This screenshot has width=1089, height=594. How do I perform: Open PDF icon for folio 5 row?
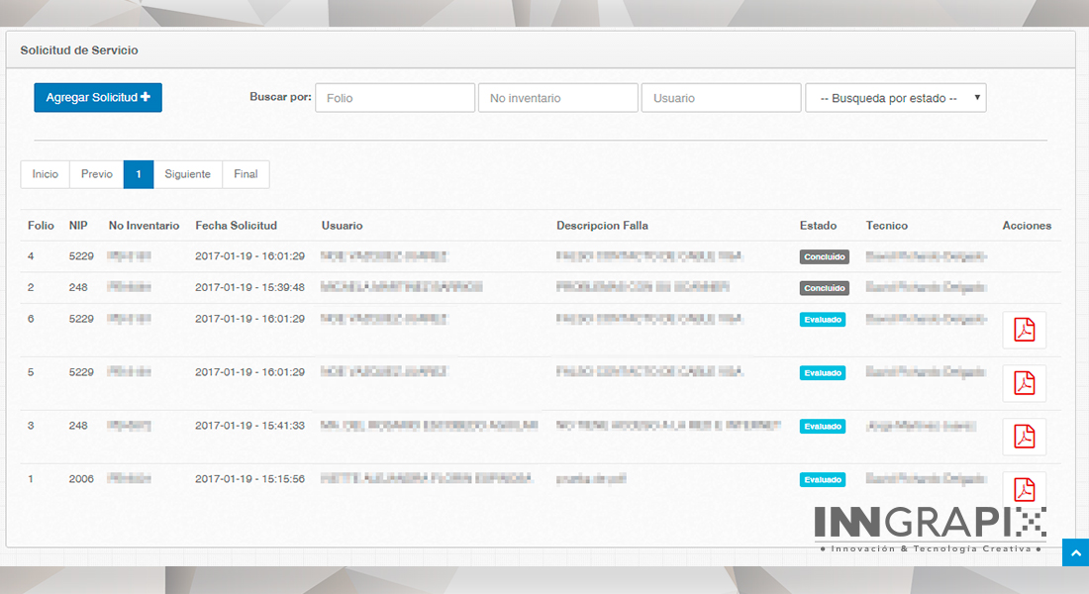point(1024,383)
